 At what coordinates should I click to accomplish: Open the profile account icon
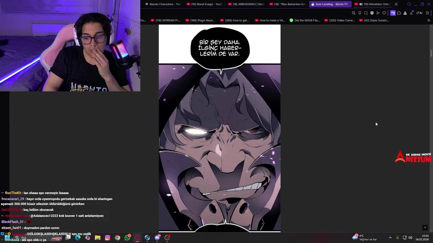coord(405,13)
